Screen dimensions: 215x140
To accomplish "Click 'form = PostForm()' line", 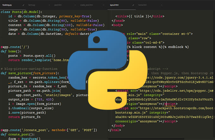I will coord(24,138).
